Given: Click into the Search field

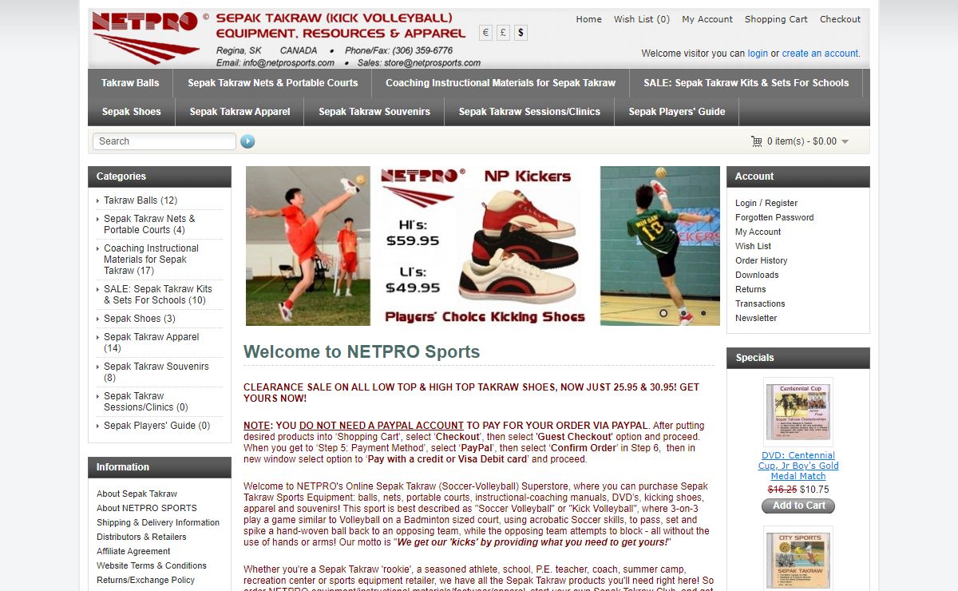Looking at the screenshot, I should click(x=164, y=141).
